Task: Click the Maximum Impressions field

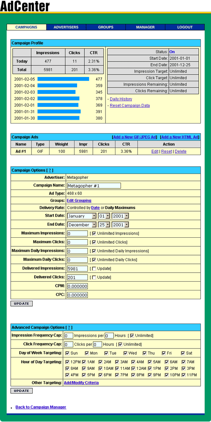Action: tap(77, 234)
